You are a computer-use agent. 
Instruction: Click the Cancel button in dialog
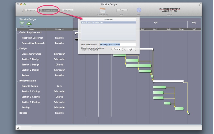(x=117, y=49)
